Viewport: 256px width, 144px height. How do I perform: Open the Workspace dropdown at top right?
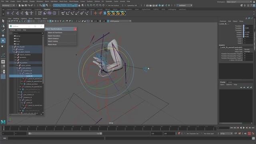tap(239, 2)
